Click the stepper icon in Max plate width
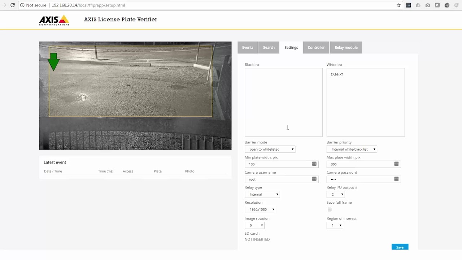 pos(396,164)
